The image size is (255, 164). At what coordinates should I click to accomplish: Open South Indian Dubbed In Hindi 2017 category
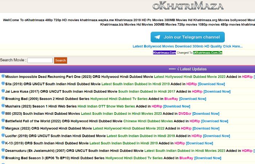tap(147, 91)
